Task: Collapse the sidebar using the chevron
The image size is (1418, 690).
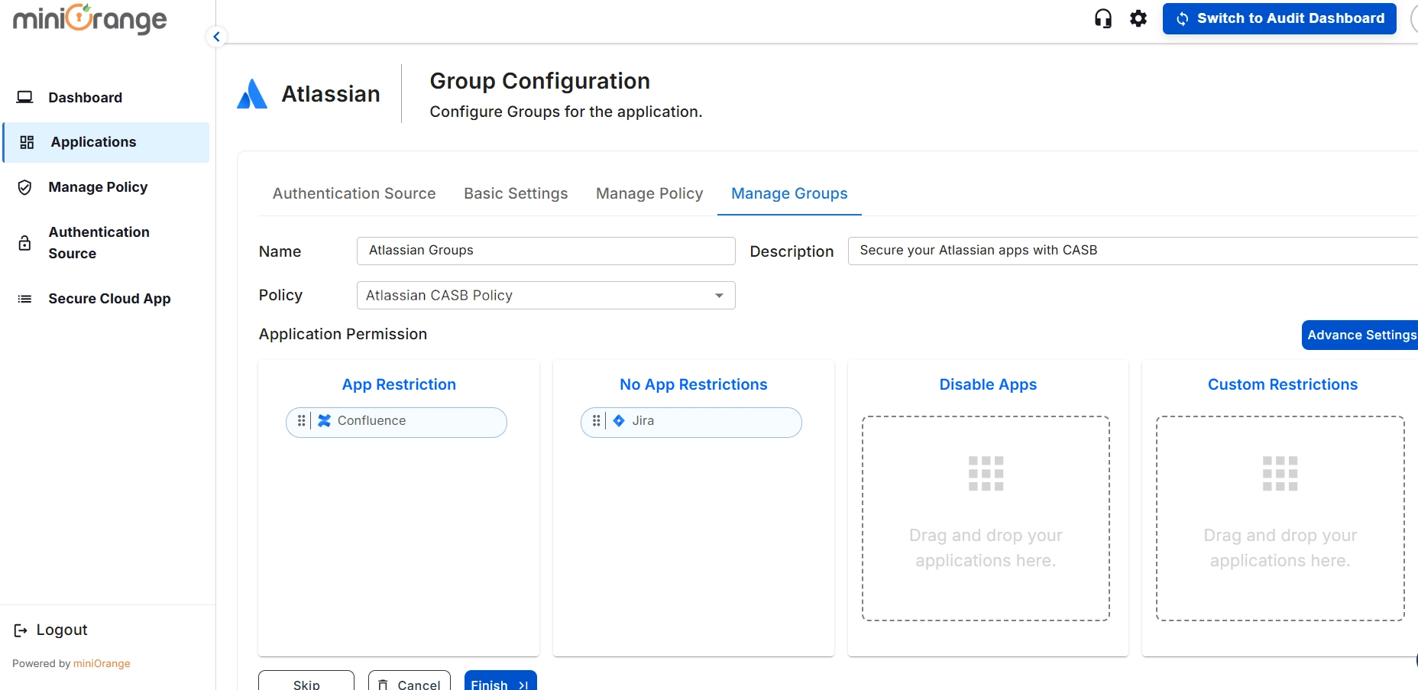Action: click(x=215, y=36)
